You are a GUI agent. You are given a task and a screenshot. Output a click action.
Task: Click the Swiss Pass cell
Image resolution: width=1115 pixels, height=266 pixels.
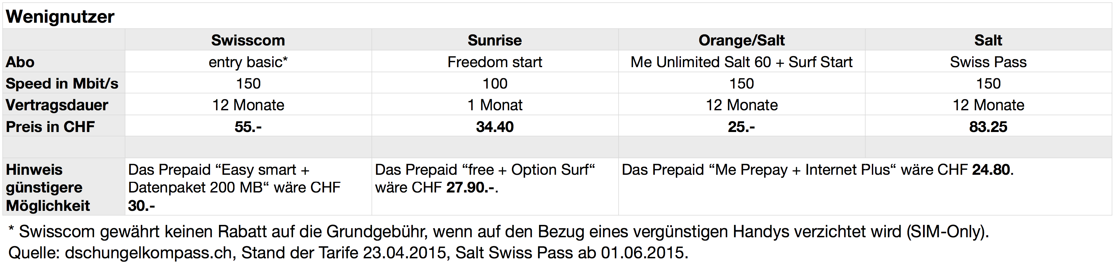(988, 61)
